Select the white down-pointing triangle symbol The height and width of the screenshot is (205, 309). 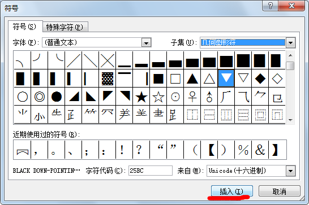[x=243, y=78]
